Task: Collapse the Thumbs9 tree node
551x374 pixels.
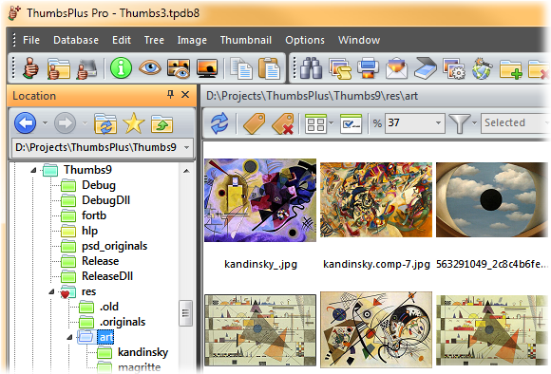Action: 33,170
